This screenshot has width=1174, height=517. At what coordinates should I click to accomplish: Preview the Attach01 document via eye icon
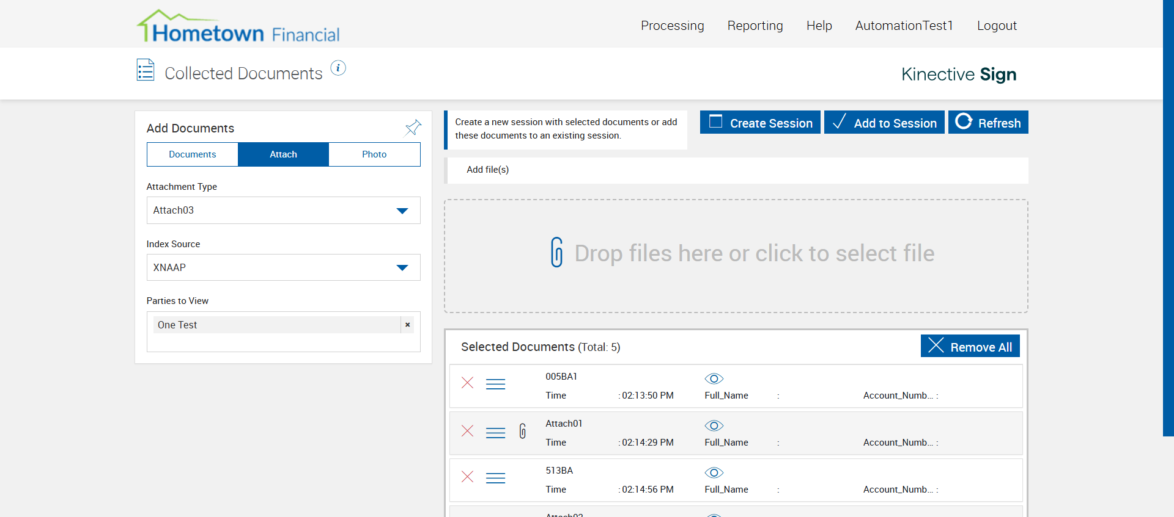(x=714, y=425)
